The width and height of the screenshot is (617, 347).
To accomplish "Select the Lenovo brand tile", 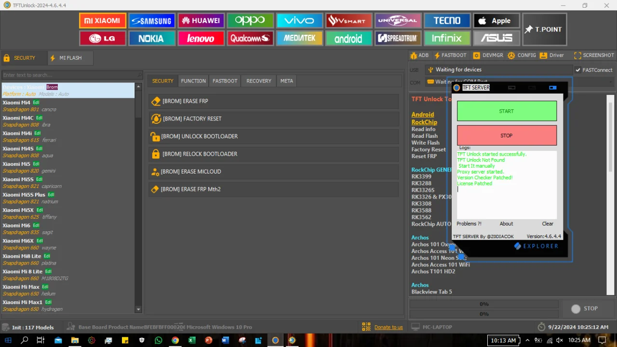I will (201, 38).
